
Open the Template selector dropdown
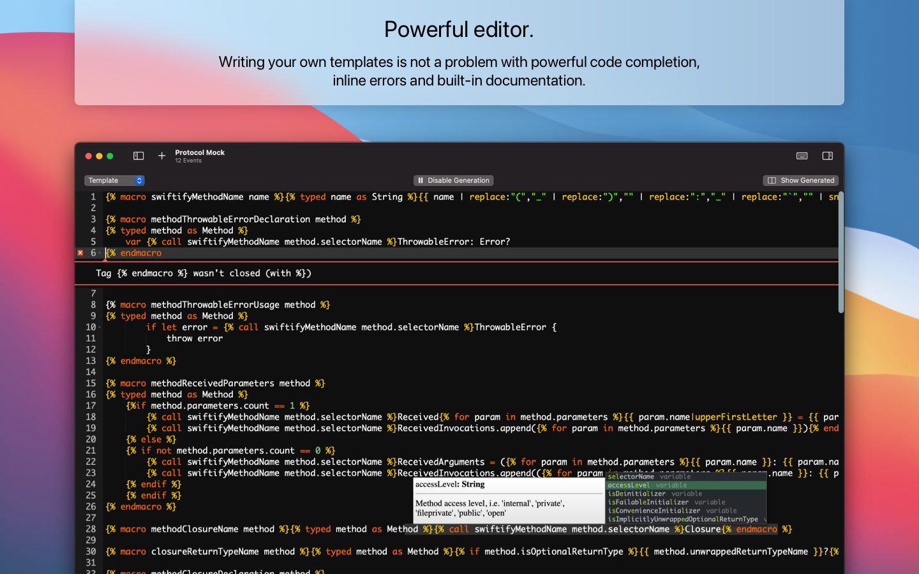[114, 180]
